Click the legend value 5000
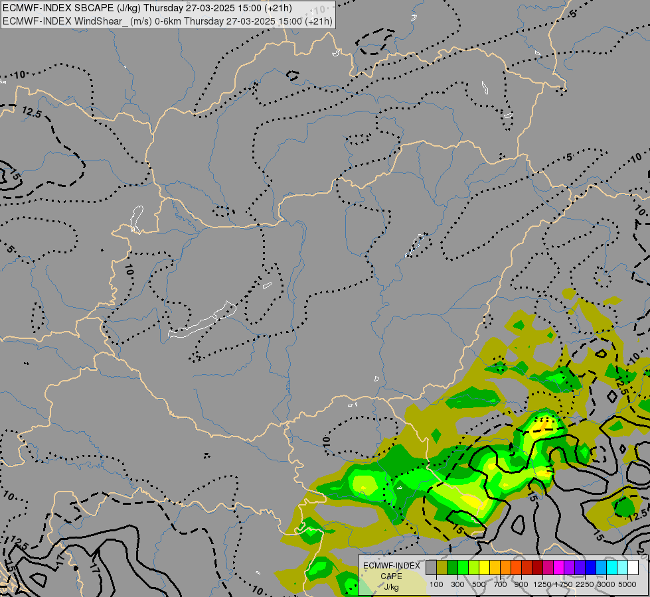 pyautogui.click(x=627, y=584)
